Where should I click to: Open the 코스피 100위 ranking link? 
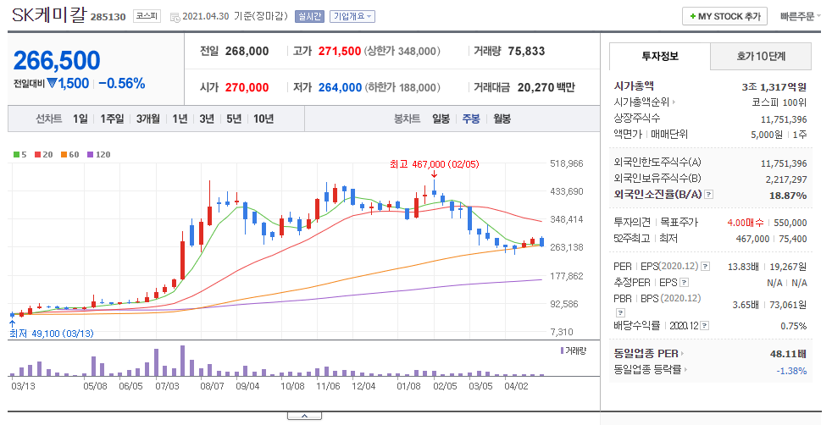coord(779,102)
